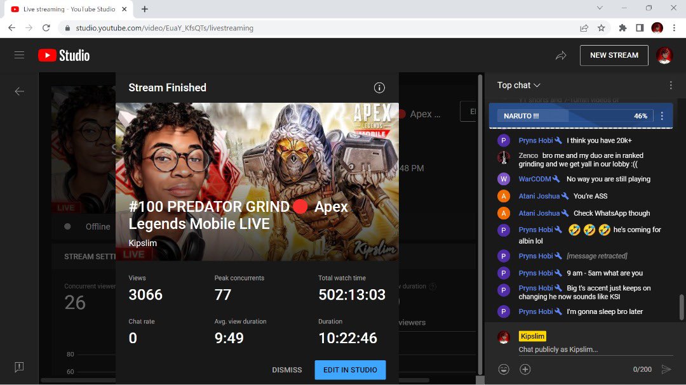View the site lock icon info
Screen dimensions: 686x385
67,28
